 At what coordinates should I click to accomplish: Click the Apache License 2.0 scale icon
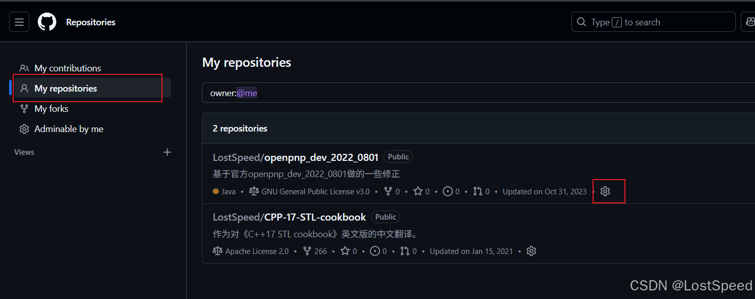coord(218,251)
